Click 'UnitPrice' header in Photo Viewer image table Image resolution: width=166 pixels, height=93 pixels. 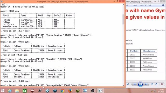pos(134,51)
